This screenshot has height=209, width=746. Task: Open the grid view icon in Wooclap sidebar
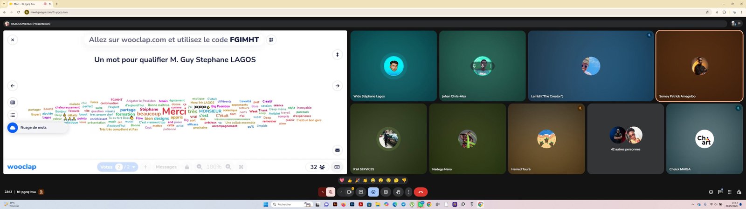(x=13, y=102)
